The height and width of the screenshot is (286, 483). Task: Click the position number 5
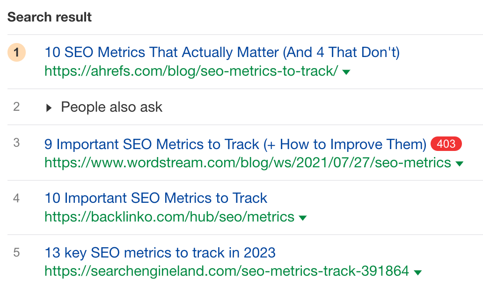tap(16, 253)
